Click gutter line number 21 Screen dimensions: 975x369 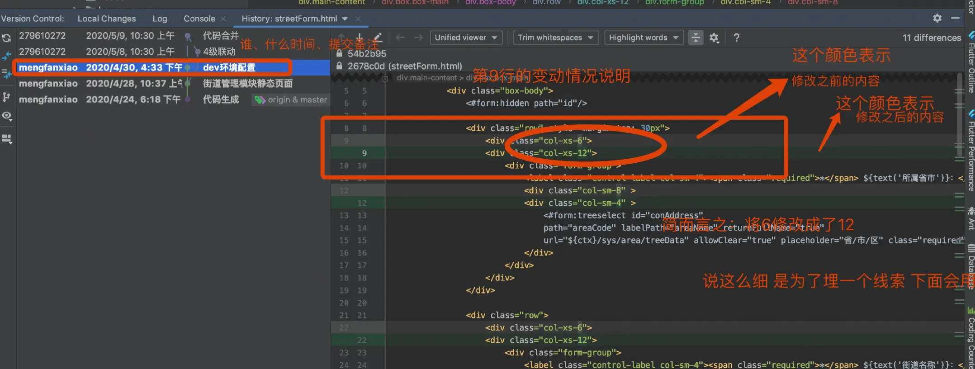tap(344, 315)
